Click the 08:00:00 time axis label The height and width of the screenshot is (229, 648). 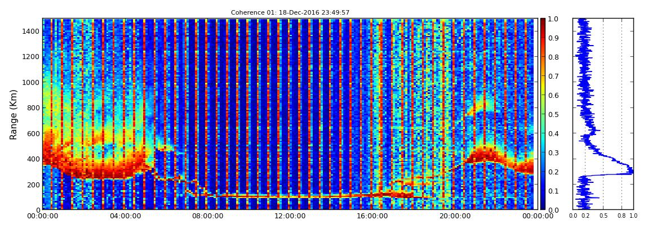click(206, 216)
